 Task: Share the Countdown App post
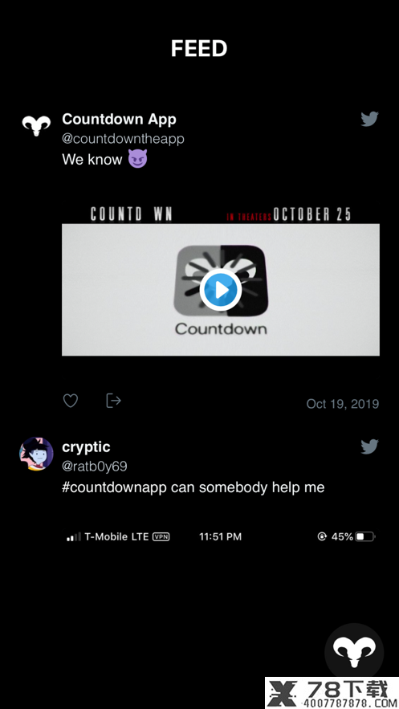point(113,401)
